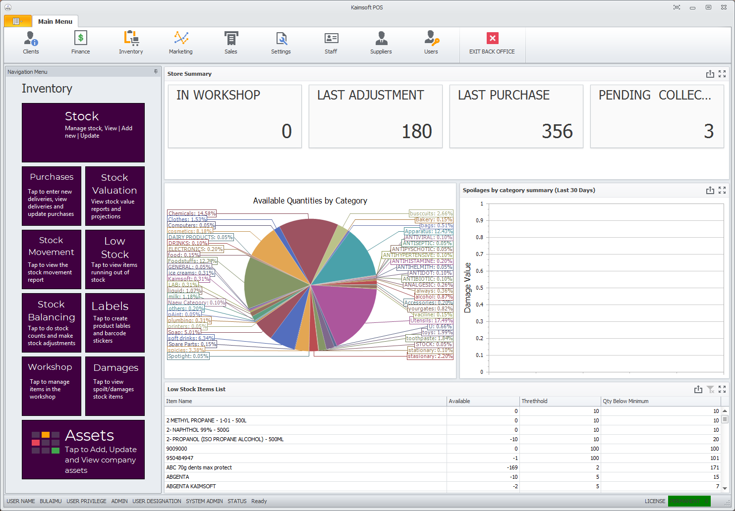Screen dimensions: 735x511
Task: Pin the Navigation Menu panel
Action: [156, 72]
